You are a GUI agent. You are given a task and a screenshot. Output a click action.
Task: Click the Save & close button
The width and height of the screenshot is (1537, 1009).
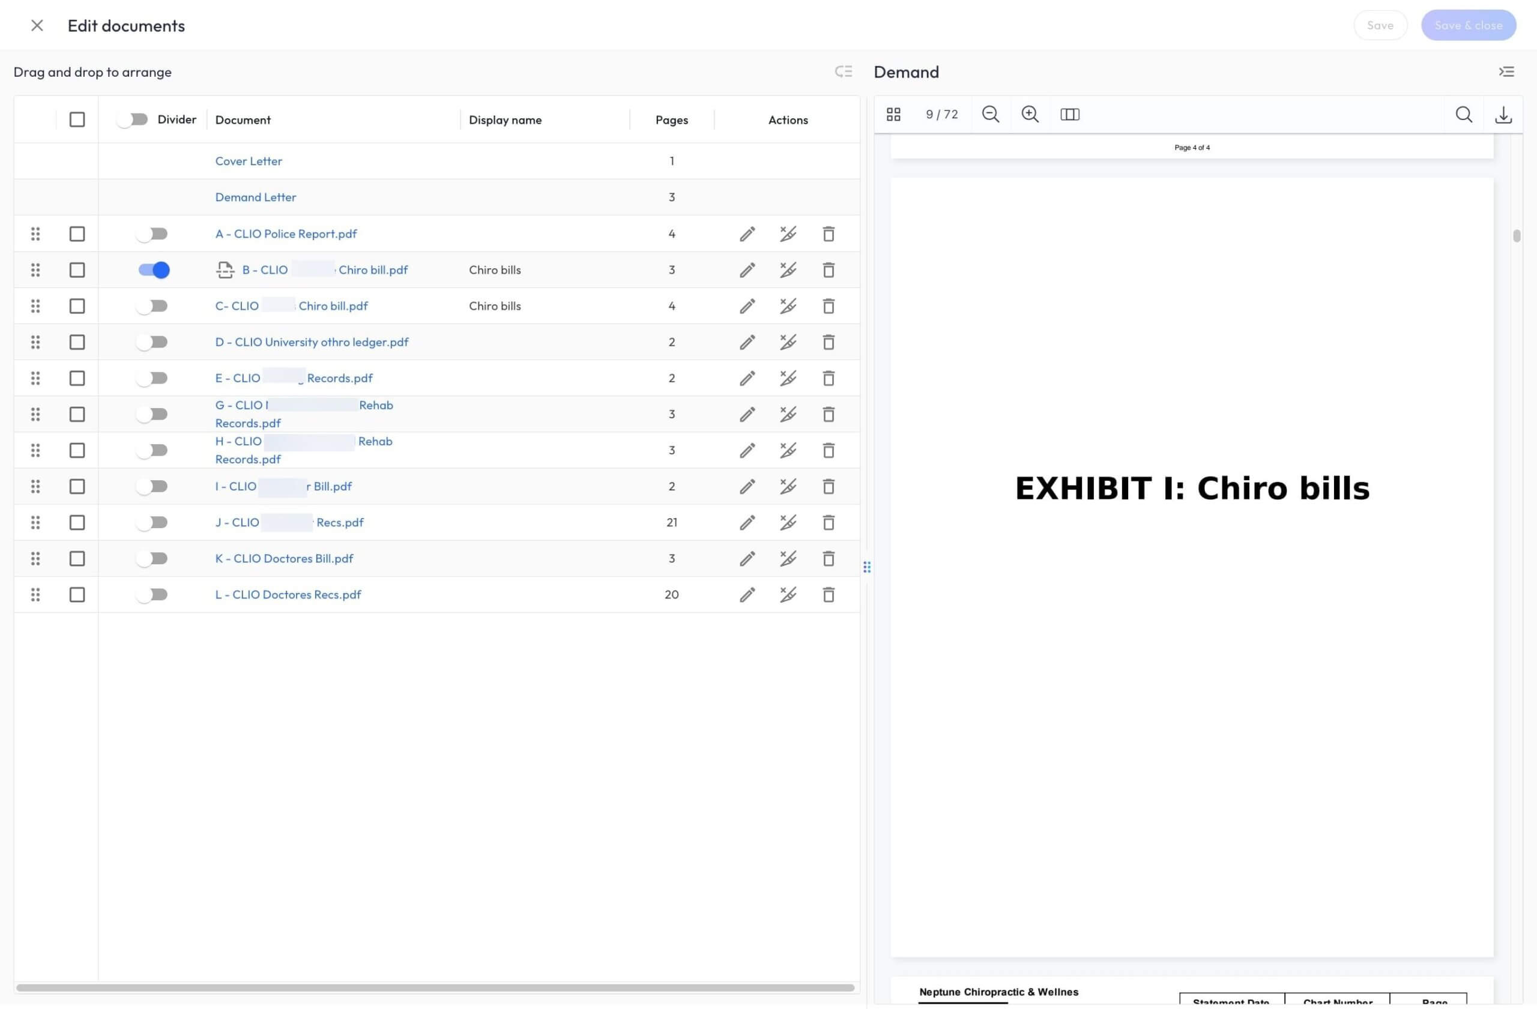[x=1468, y=25]
